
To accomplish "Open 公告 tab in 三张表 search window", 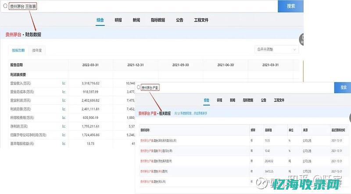I will point(179,20).
